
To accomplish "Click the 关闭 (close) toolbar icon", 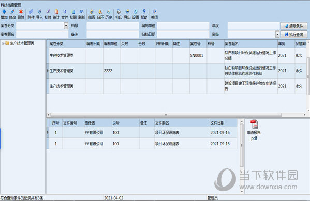I will point(154,14).
